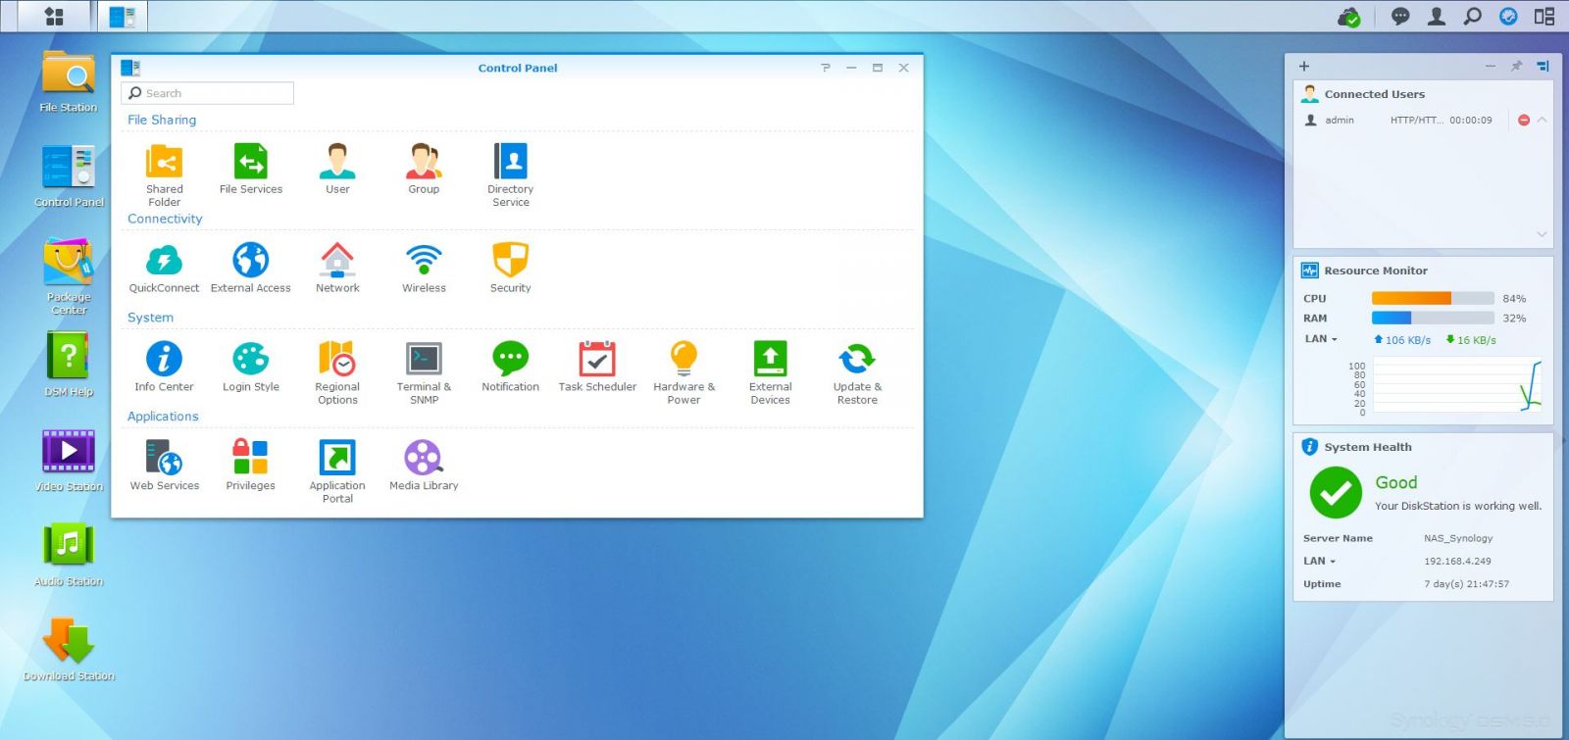
Task: Expand the LAN dropdown in System Health
Action: click(x=1319, y=562)
